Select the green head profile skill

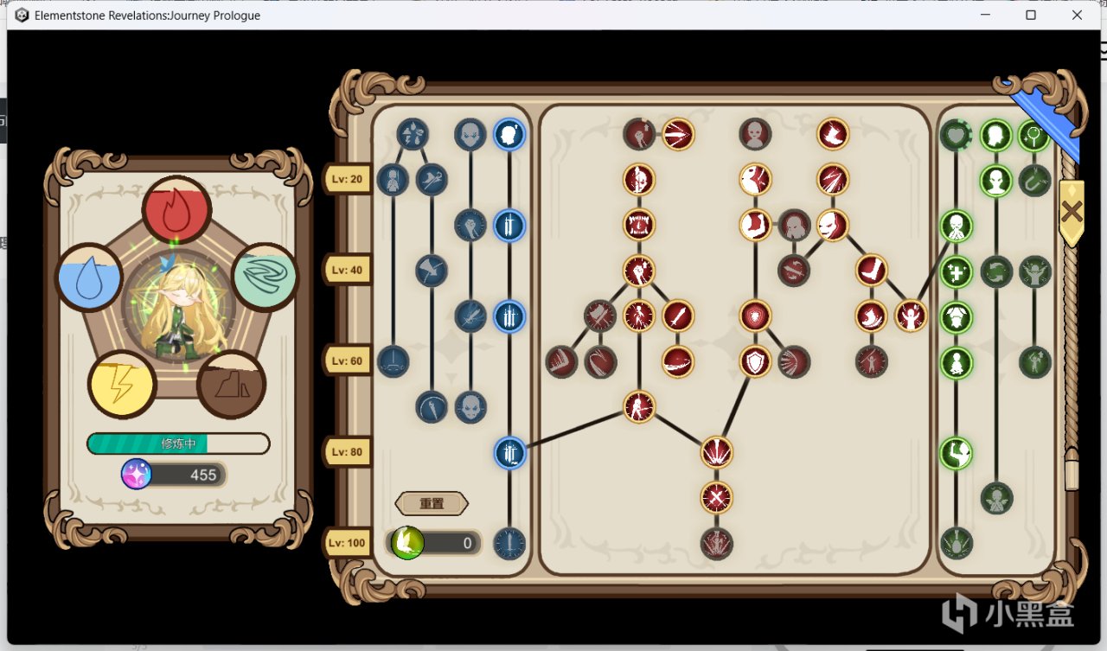click(x=996, y=135)
